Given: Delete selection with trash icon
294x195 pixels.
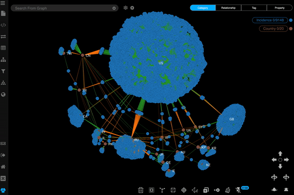Looking at the screenshot, I should click(x=141, y=190).
